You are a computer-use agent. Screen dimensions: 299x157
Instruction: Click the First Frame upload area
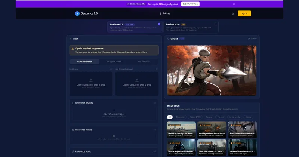coord(91,84)
